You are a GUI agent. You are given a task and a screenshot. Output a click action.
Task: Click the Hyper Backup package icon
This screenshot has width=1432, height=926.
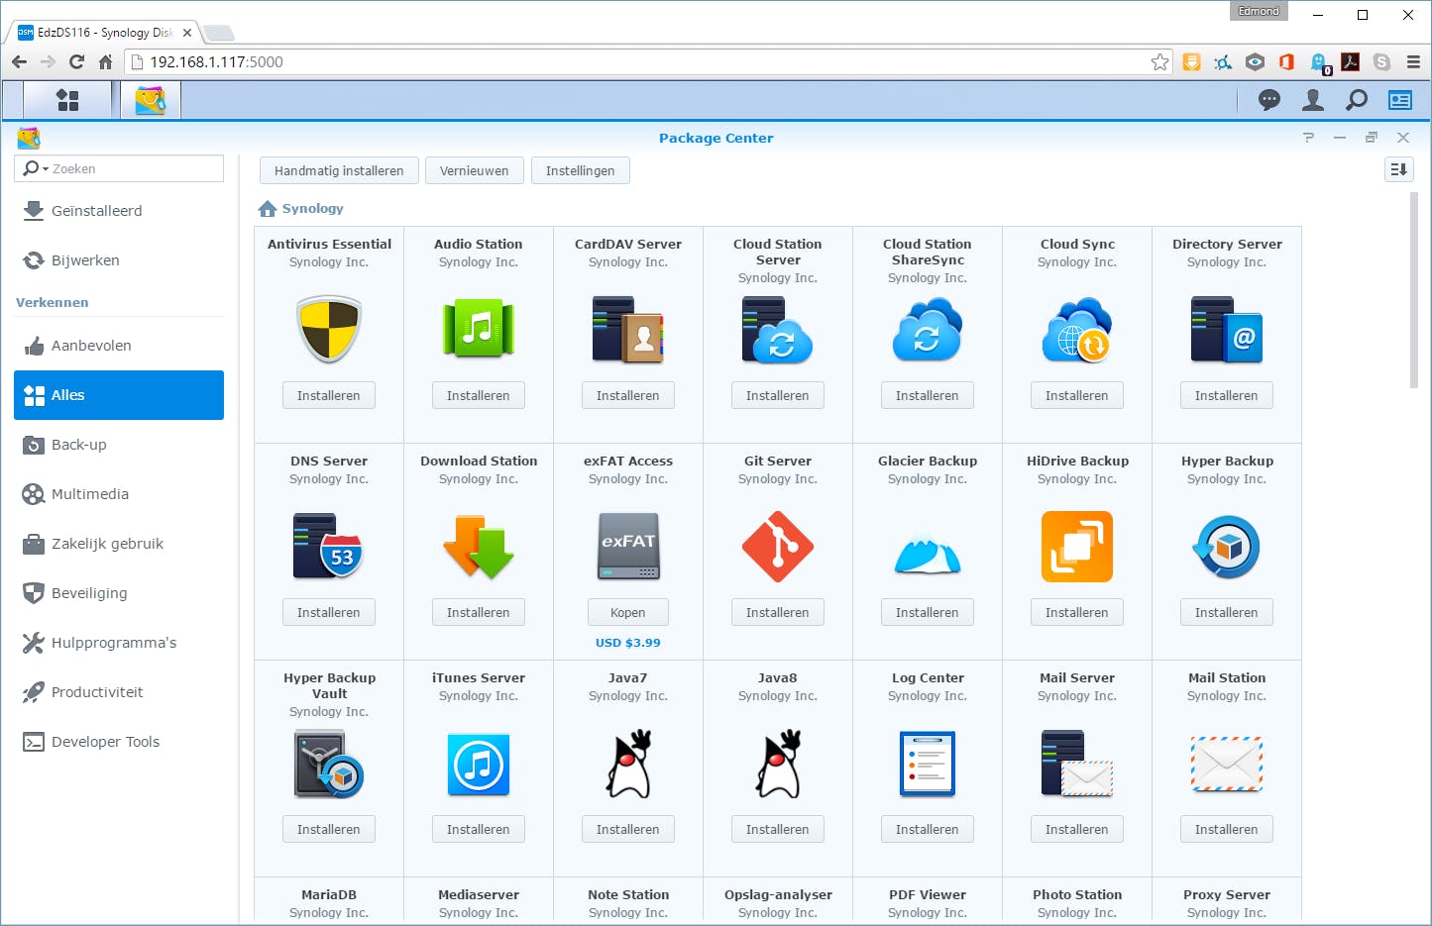pyautogui.click(x=1227, y=547)
